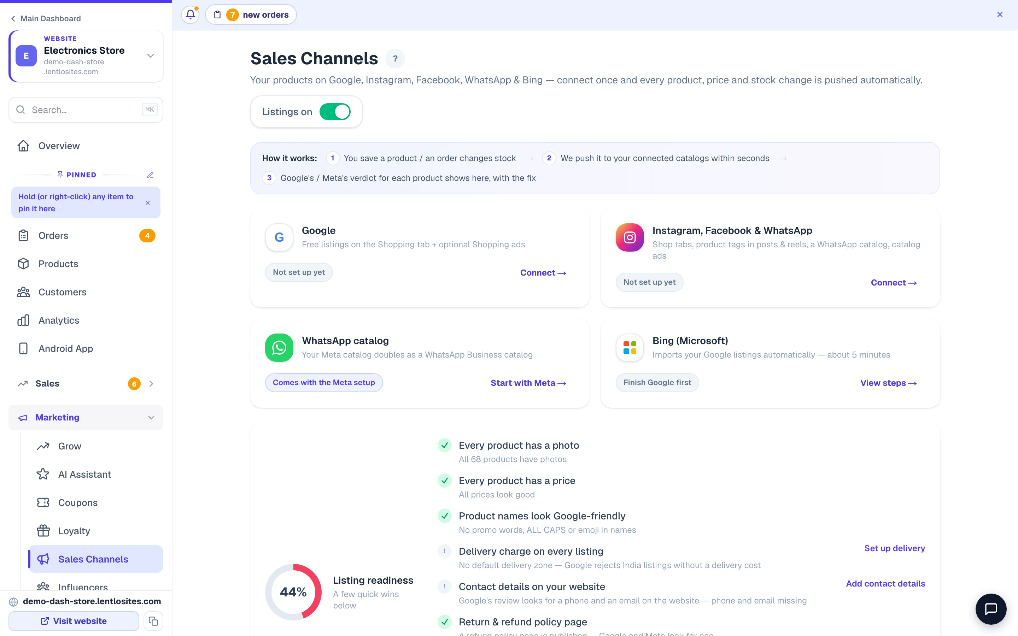The image size is (1018, 636).
Task: Click the 7 new orders pill
Action: (251, 15)
